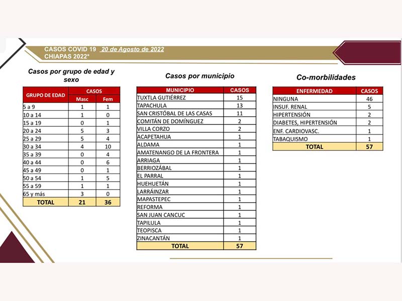
Task: Select the 'HUEHUETÁN' row
Action: tap(196, 184)
